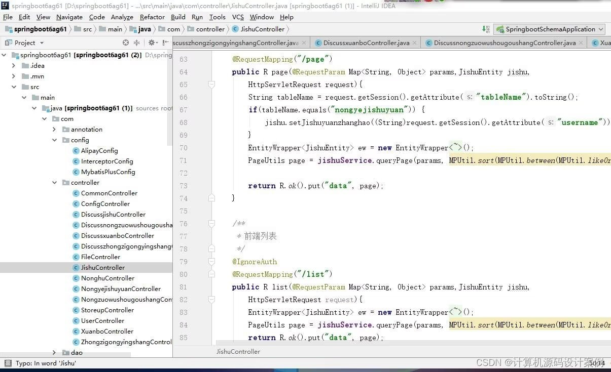The width and height of the screenshot is (611, 372).
Task: Click the class icon next to AlipayConfig
Action: coord(75,150)
